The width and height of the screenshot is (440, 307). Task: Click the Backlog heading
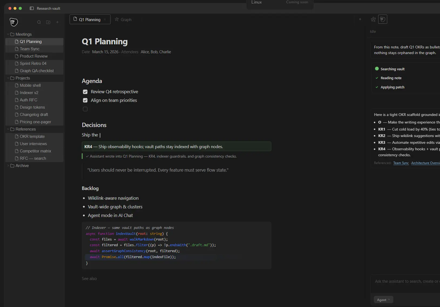(90, 188)
